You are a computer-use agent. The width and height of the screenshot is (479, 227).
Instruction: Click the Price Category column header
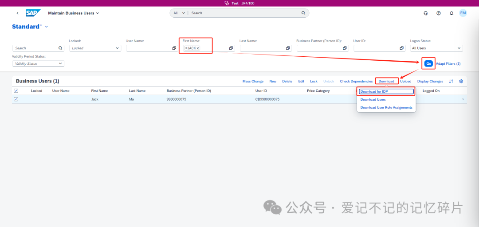[318, 91]
